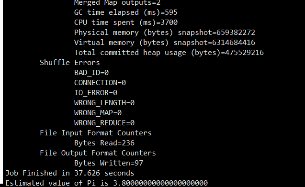Click the Shuffle Errors heading
The width and height of the screenshot is (305, 187).
coord(70,63)
